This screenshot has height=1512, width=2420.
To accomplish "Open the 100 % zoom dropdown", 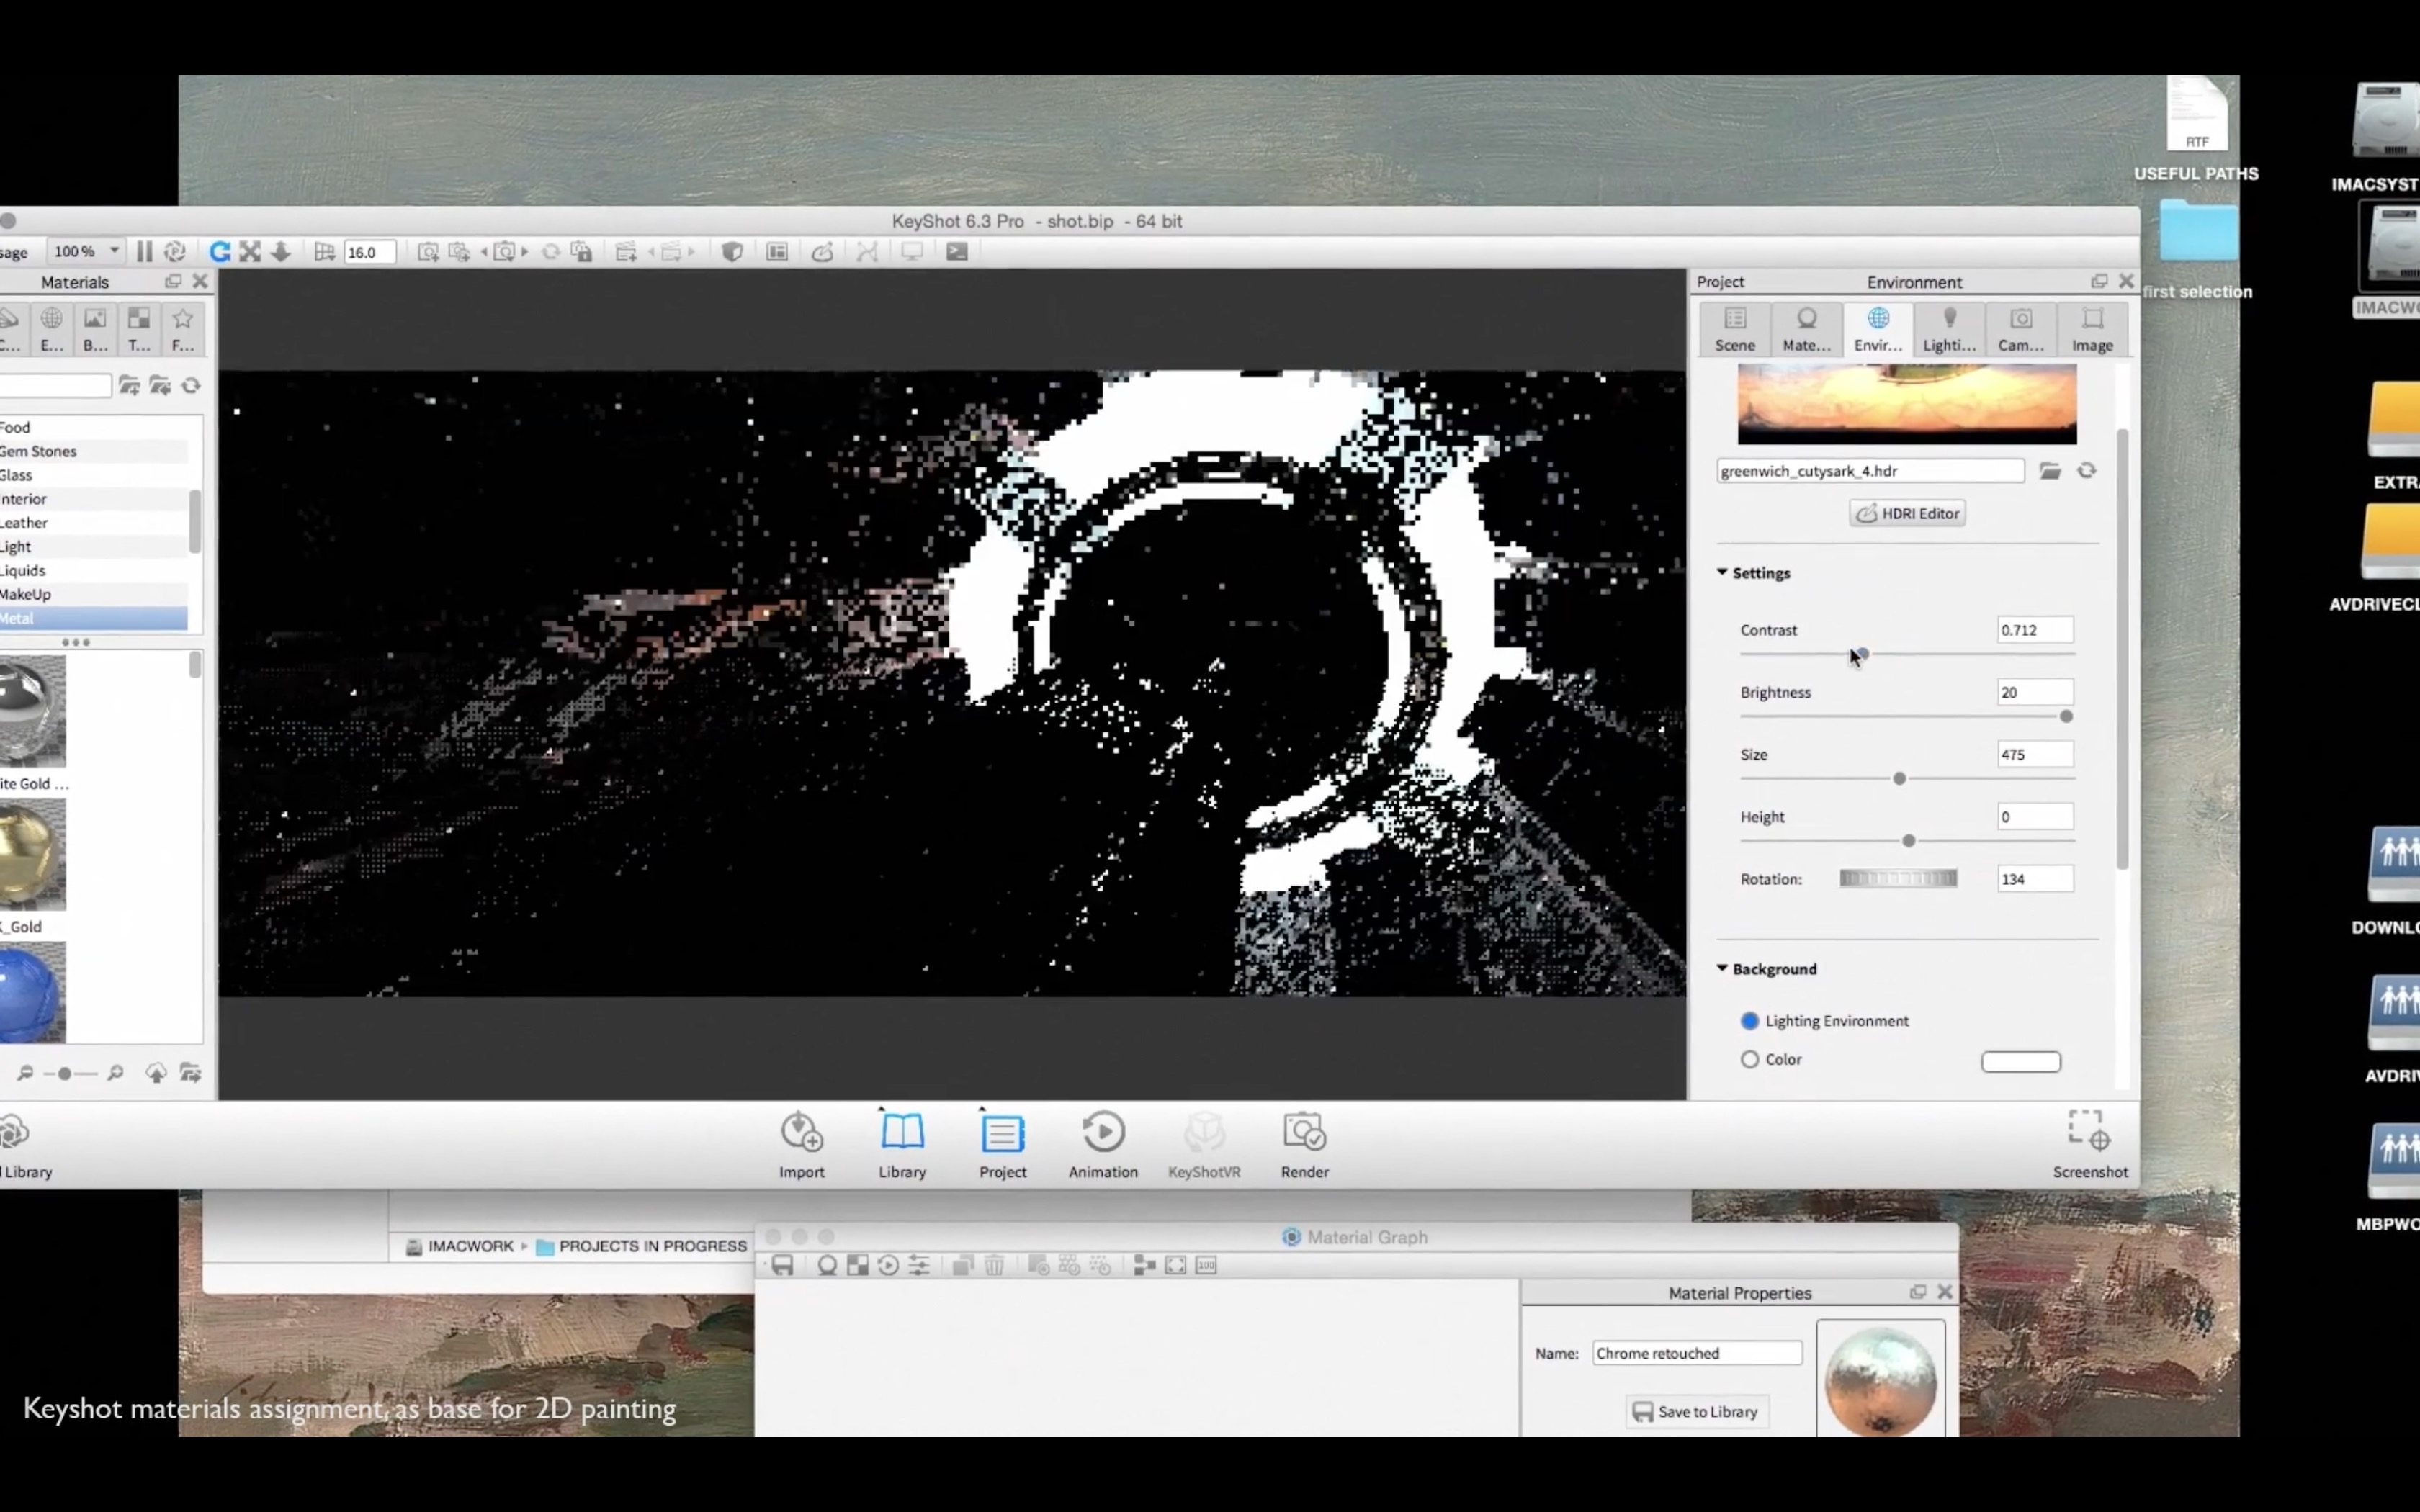I will [x=87, y=252].
